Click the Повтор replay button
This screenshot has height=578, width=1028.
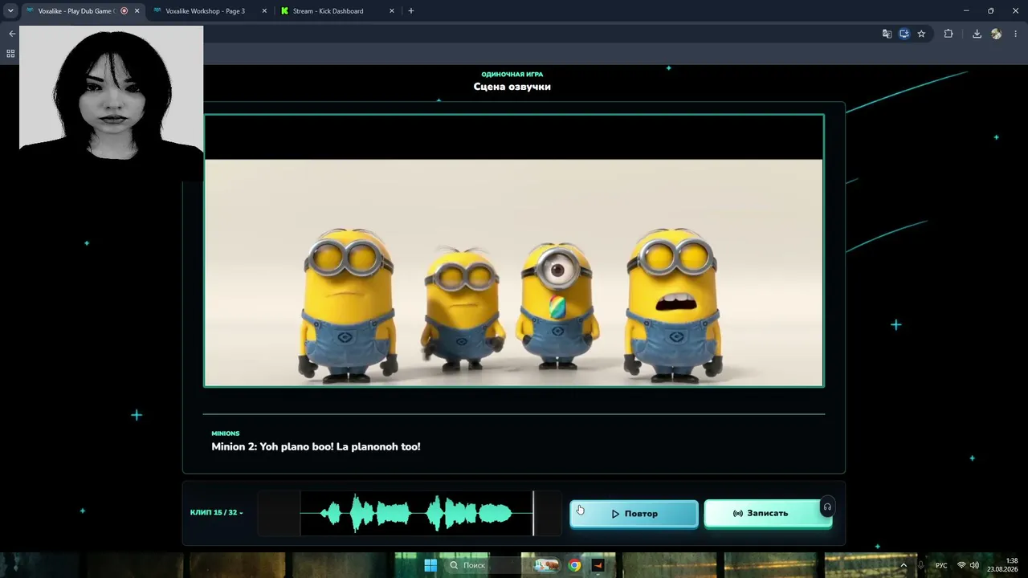point(634,514)
